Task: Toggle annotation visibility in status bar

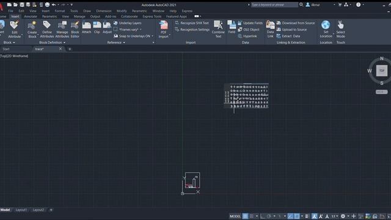Action: 314,216
